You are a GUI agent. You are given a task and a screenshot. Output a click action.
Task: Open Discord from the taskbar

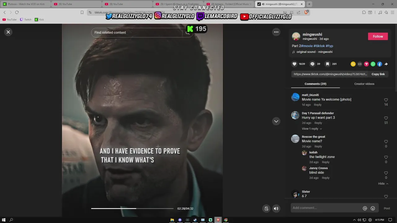(x=180, y=220)
